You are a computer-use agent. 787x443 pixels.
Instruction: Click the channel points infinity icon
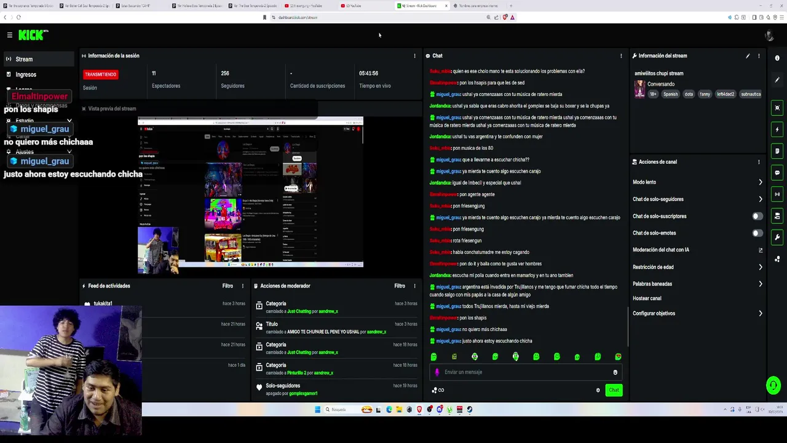click(438, 390)
